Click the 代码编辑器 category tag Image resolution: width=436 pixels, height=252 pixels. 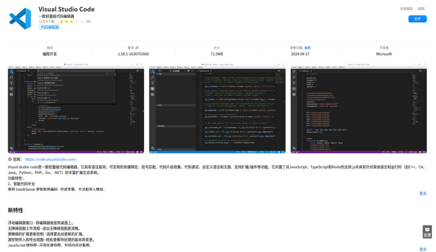point(50,27)
